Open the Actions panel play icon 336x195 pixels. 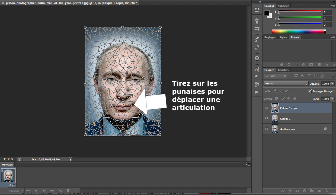click(257, 92)
